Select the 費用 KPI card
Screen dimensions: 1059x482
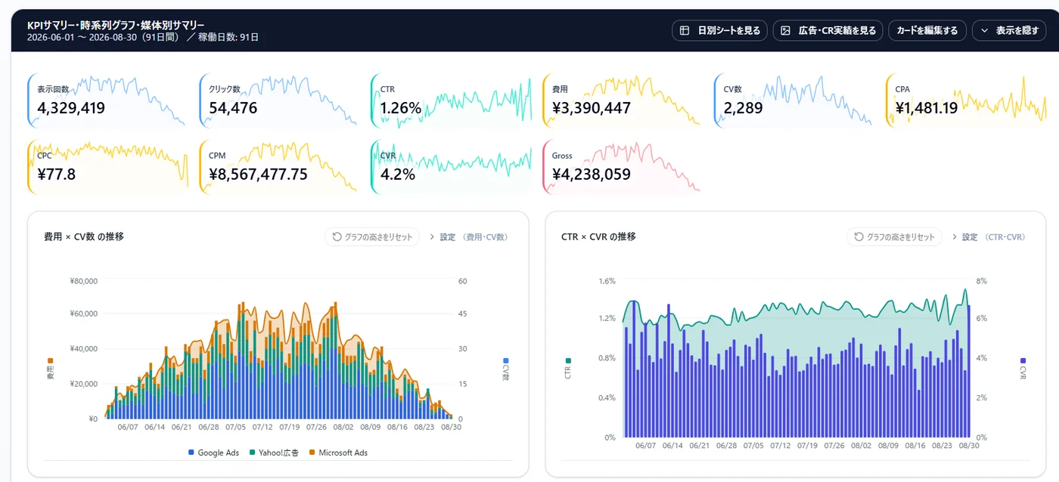[x=621, y=100]
